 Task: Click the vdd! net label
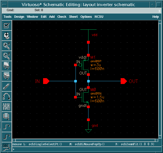(x=83, y=57)
